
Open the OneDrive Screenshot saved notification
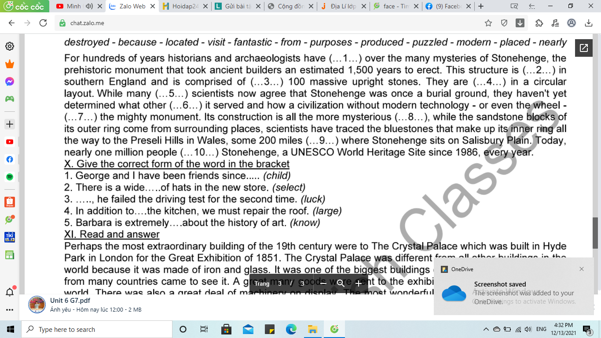click(513, 286)
